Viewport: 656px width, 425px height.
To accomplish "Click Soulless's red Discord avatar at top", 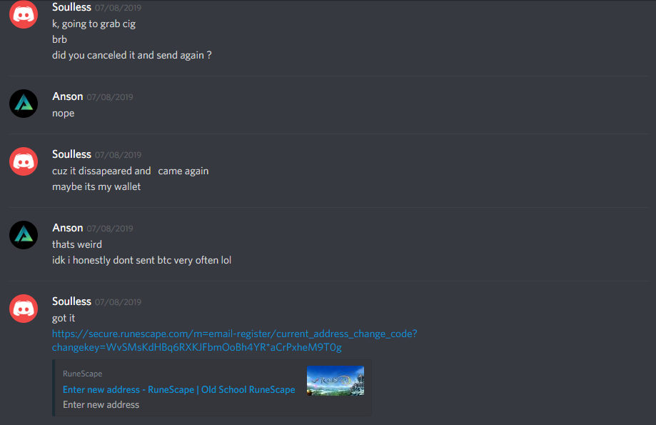I will click(x=24, y=15).
